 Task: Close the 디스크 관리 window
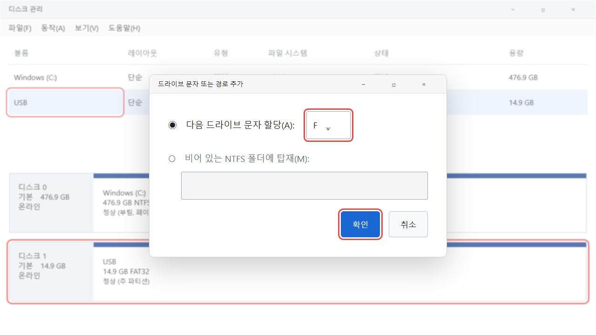[x=573, y=9]
